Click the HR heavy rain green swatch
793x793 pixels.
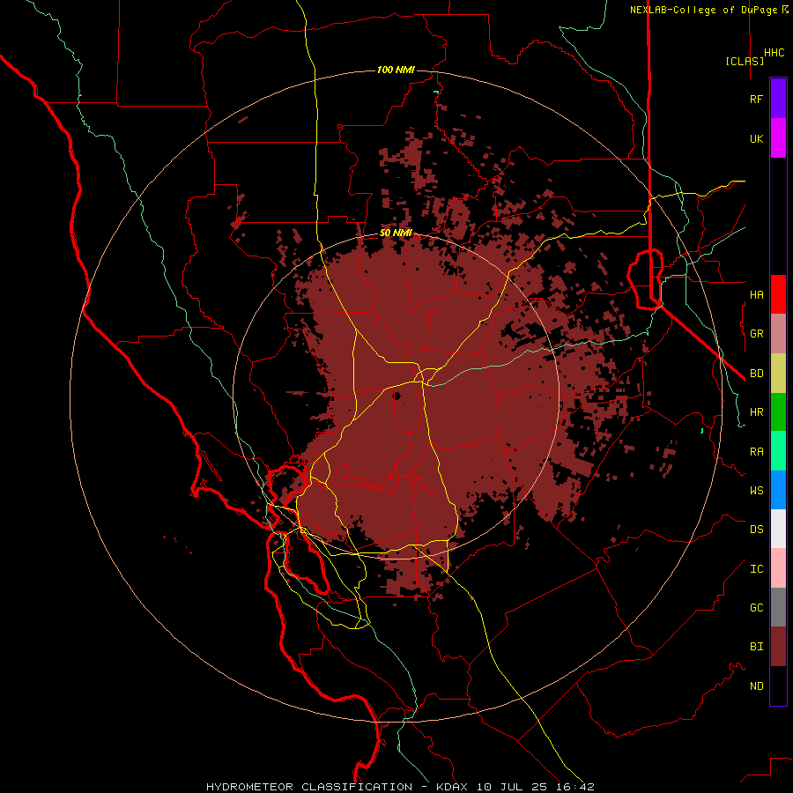[x=778, y=412]
